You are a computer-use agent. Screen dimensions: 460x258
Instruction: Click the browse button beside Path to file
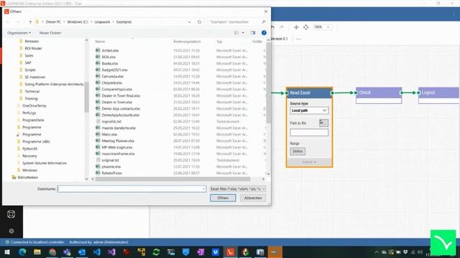[x=323, y=123]
